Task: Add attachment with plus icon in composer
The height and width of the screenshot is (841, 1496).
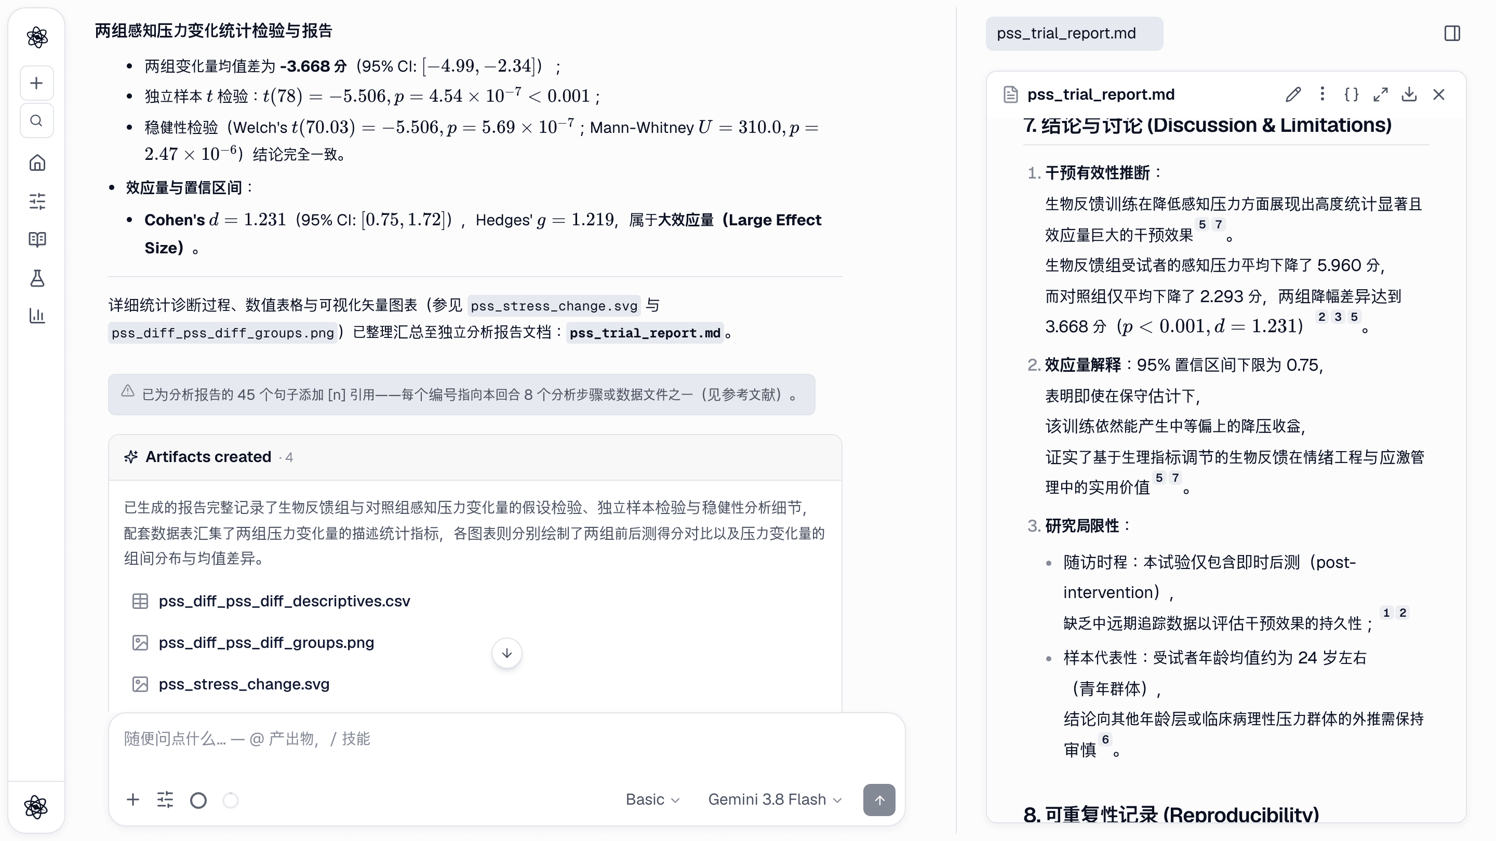Action: coord(133,800)
